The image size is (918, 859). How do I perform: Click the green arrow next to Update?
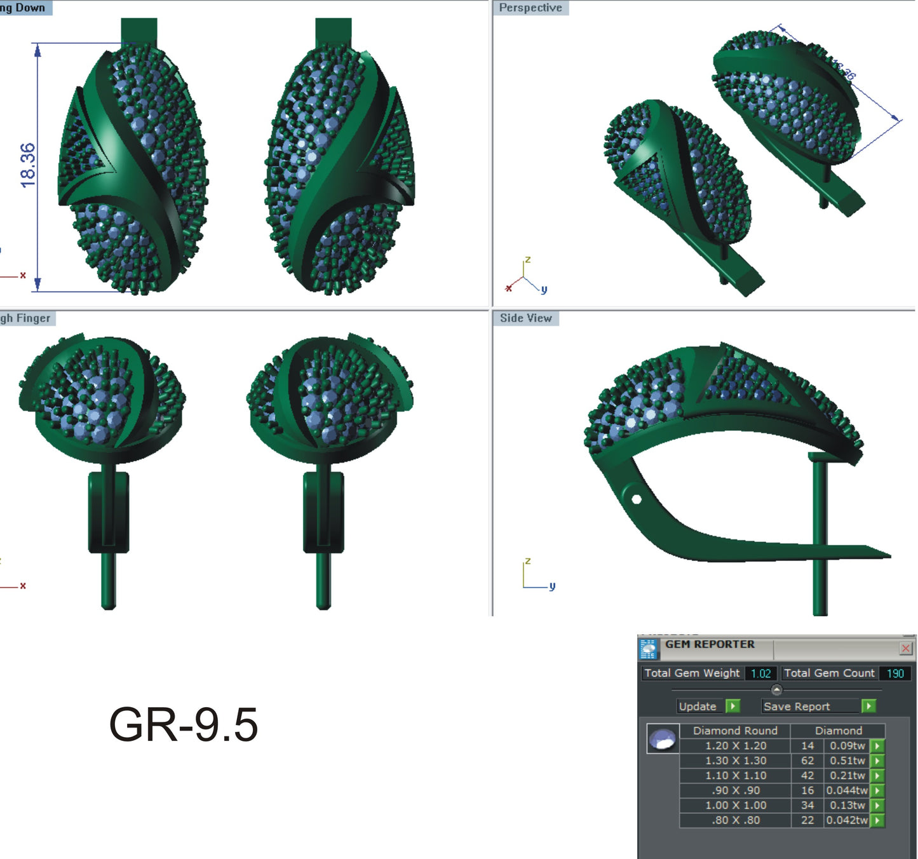pos(732,706)
